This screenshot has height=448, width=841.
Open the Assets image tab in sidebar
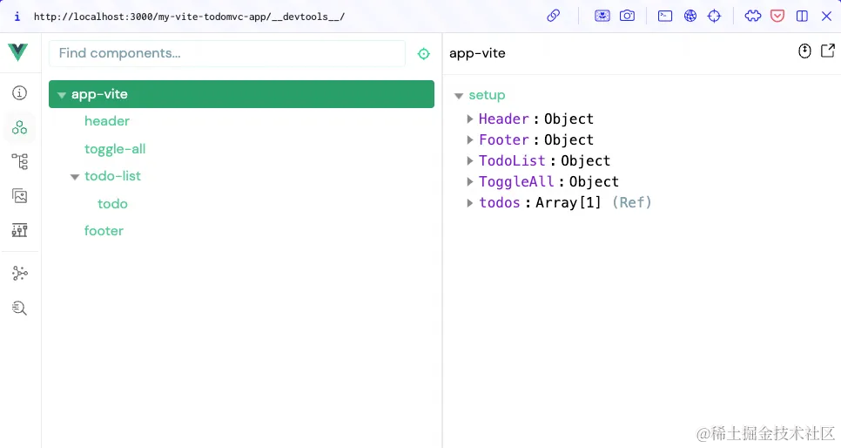19,196
